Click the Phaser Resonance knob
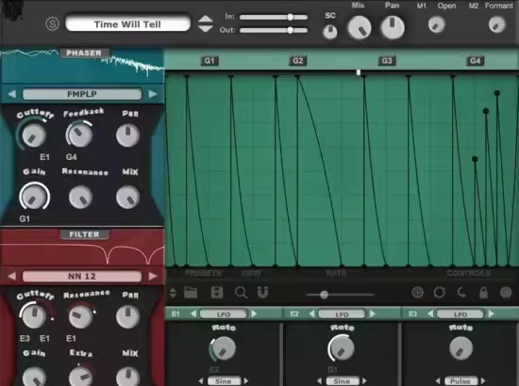Viewport: 519px width, 386px height. (x=81, y=197)
